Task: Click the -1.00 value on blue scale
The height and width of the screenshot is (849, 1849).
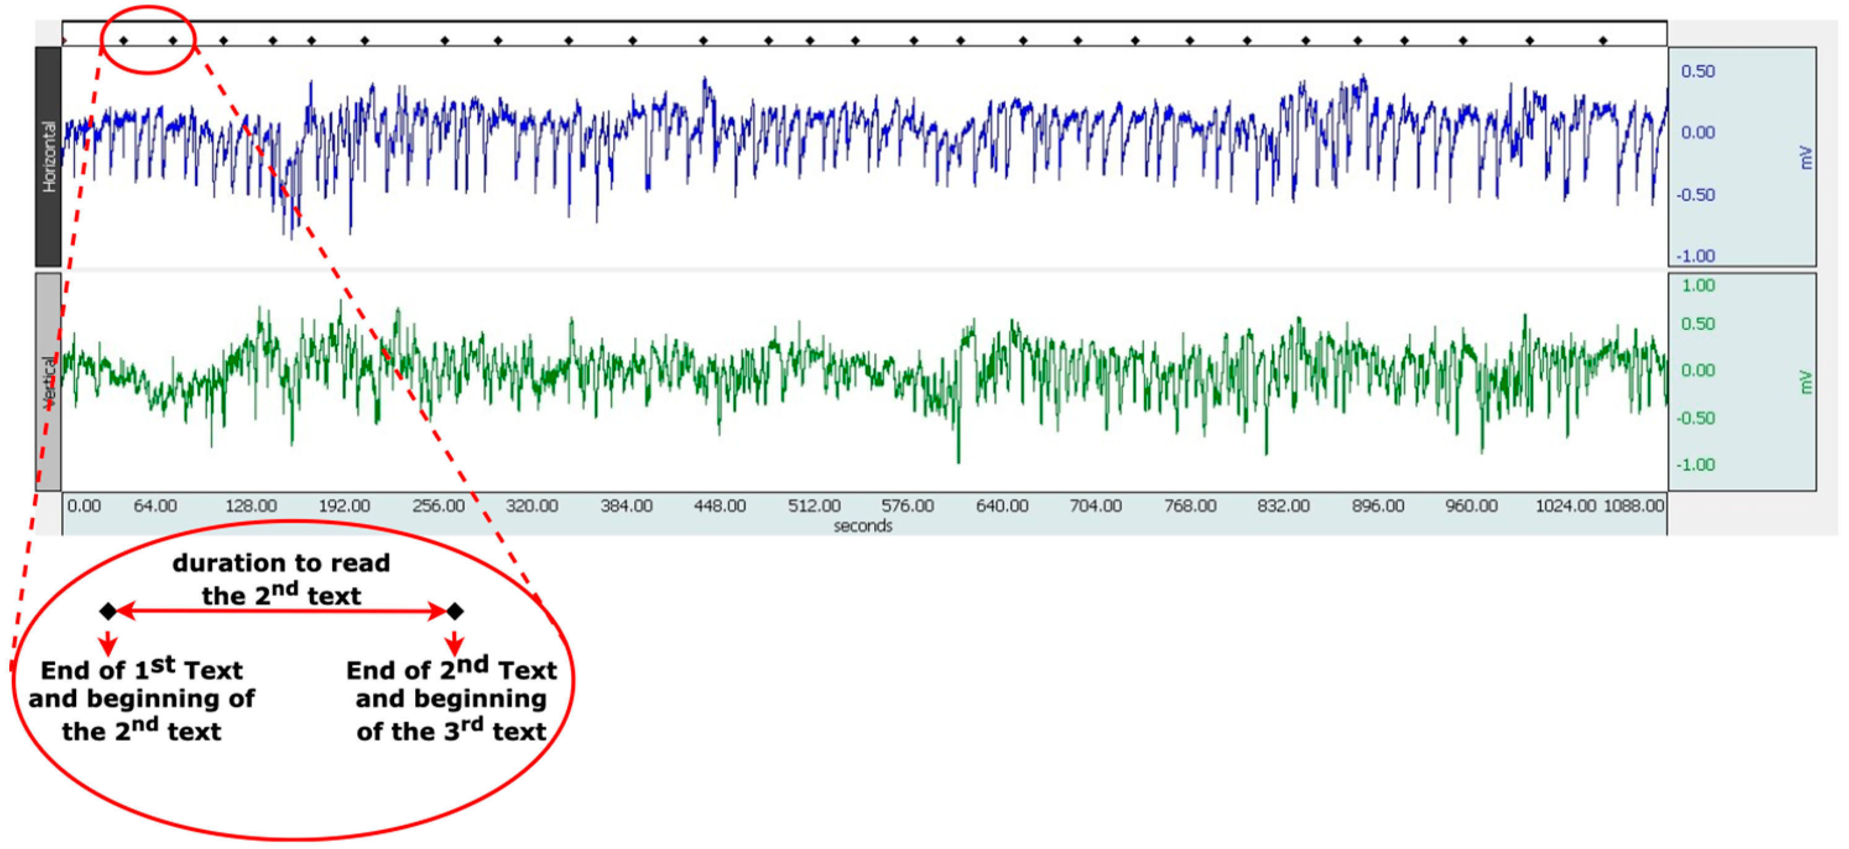Action: (1696, 256)
